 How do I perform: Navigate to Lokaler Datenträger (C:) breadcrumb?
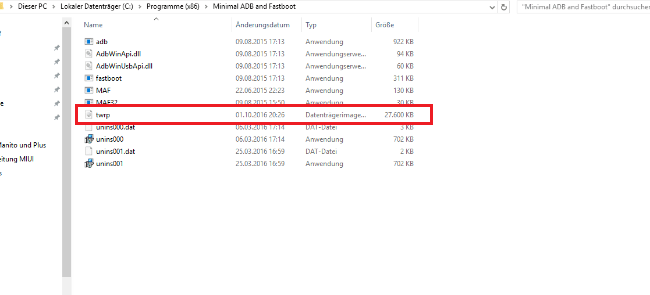pos(97,7)
